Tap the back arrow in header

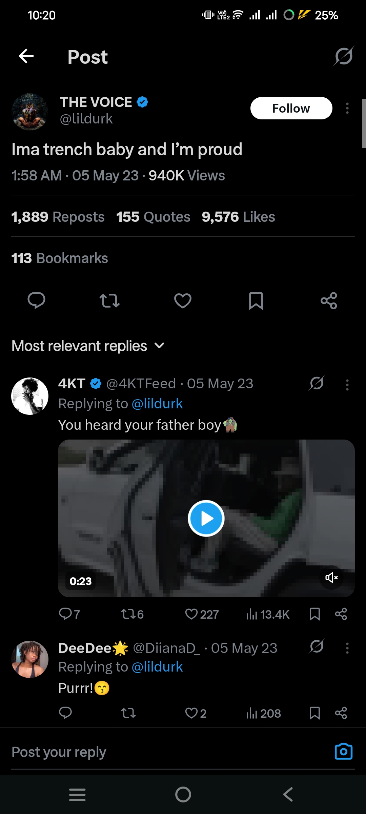tap(26, 56)
